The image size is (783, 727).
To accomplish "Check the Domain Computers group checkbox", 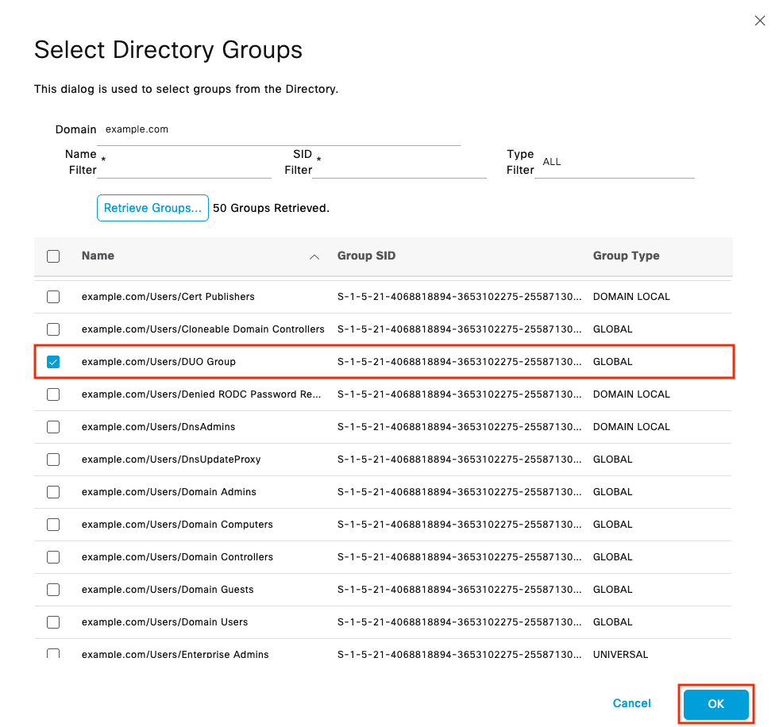I will click(x=53, y=525).
